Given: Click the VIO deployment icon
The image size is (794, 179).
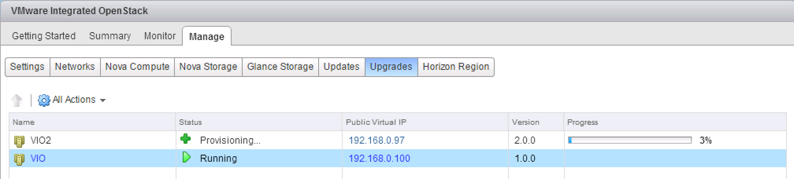Looking at the screenshot, I should point(19,159).
